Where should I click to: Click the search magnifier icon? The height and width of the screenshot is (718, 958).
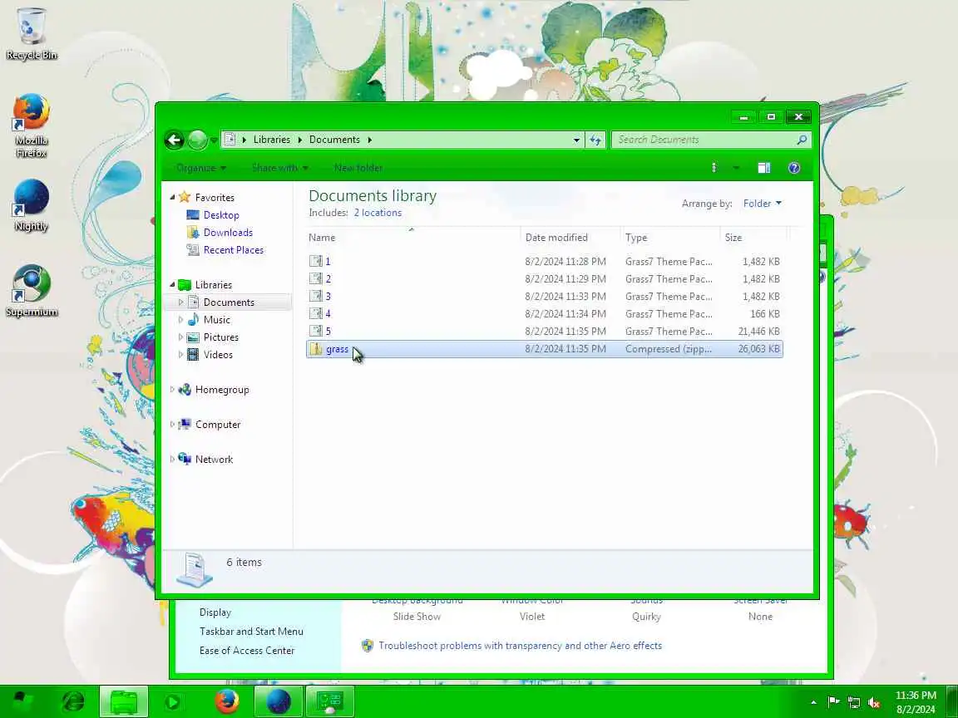click(x=802, y=140)
